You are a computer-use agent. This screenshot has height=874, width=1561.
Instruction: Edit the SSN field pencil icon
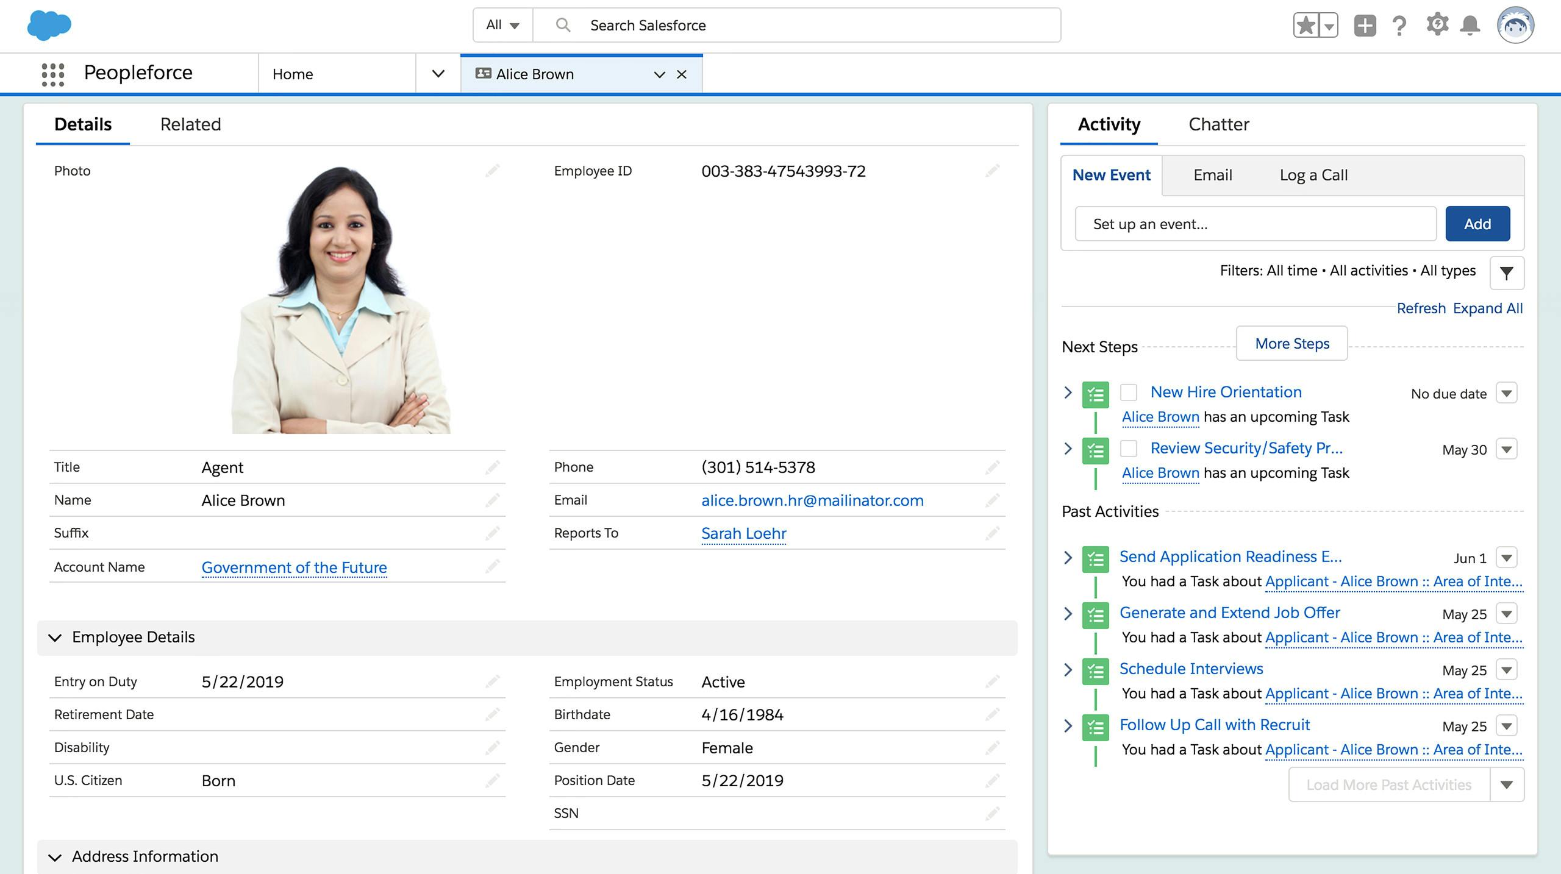click(992, 813)
